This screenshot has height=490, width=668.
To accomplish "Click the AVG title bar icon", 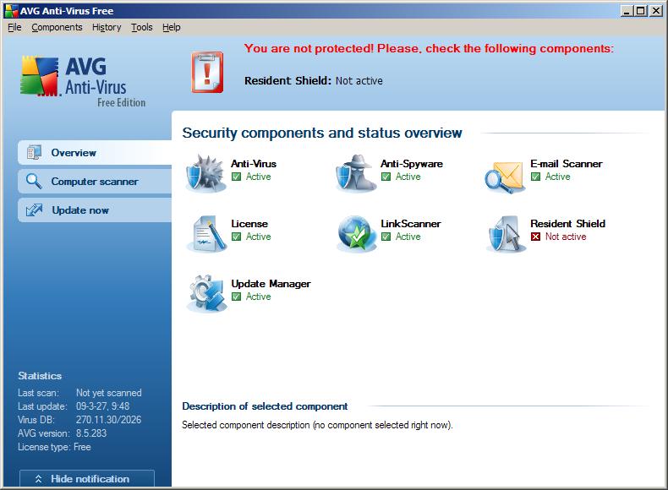I will 12,11.
